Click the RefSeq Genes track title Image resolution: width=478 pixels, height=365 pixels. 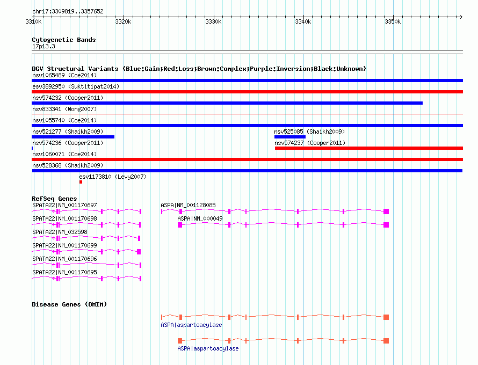coord(54,199)
